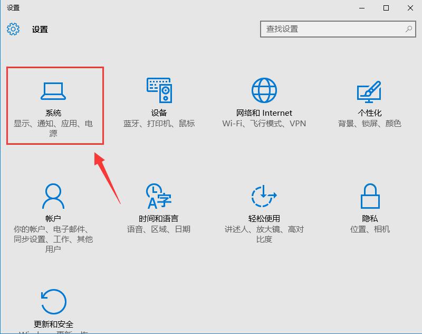Image resolution: width=422 pixels, height=334 pixels.
Task: Click the 背景、锁屏、颜色 description under 个性化
Action: pyautogui.click(x=369, y=124)
